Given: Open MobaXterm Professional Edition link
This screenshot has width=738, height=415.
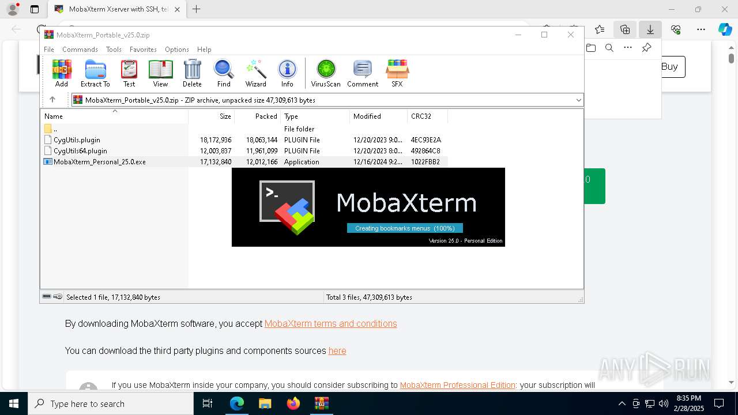Looking at the screenshot, I should (x=458, y=385).
